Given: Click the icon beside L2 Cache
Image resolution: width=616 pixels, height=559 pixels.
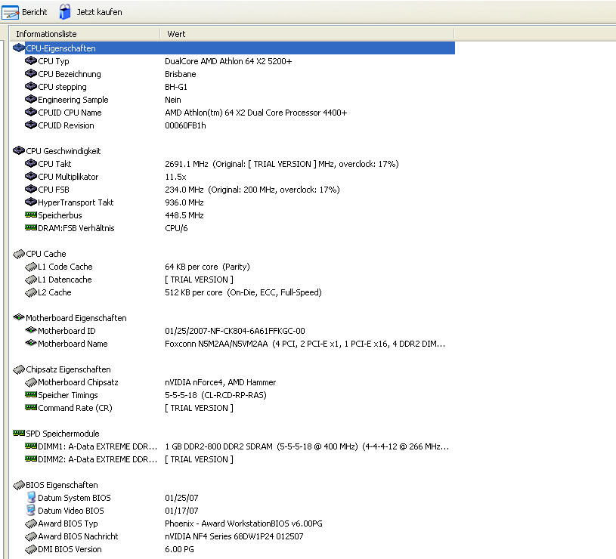Looking at the screenshot, I should [x=31, y=292].
